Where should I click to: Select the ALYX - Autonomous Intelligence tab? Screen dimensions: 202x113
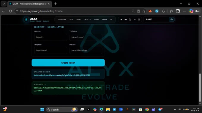pos(29,4)
